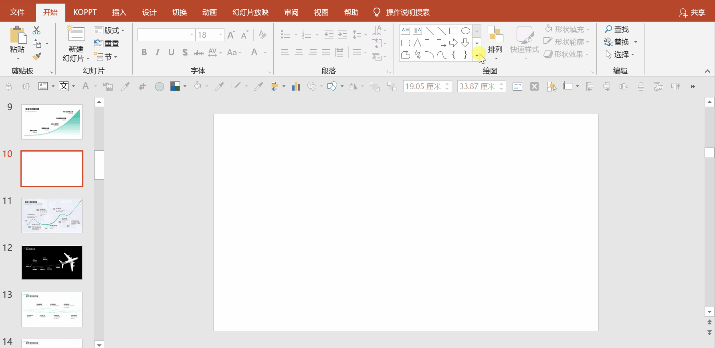Click the Paste clipboard icon
This screenshot has width=715, height=348.
[x=18, y=35]
